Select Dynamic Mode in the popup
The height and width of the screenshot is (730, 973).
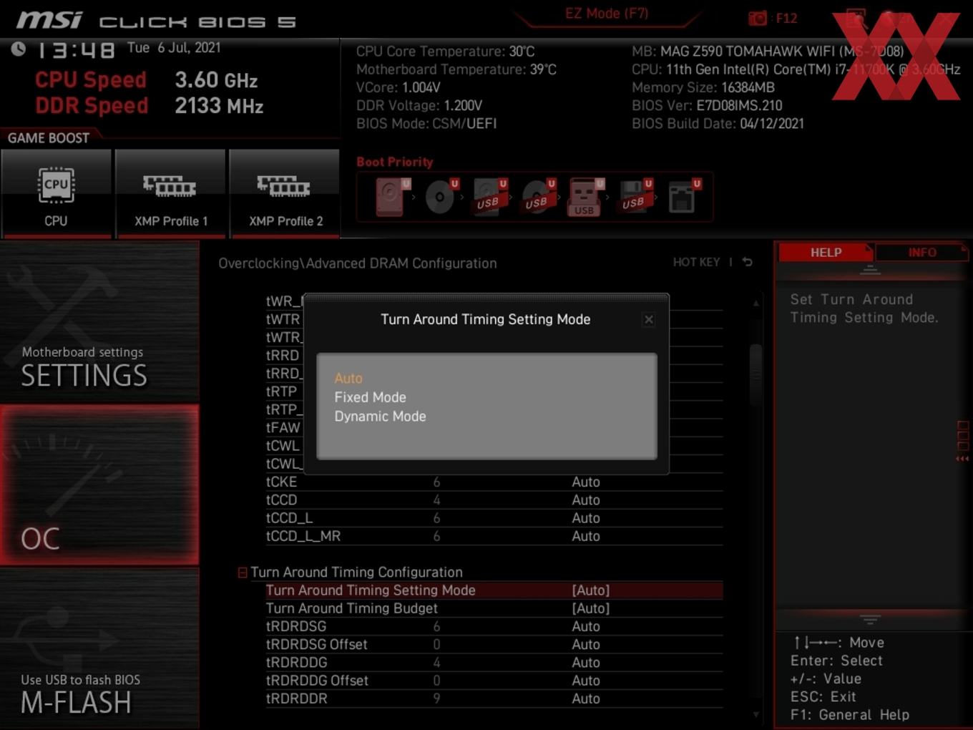(380, 417)
